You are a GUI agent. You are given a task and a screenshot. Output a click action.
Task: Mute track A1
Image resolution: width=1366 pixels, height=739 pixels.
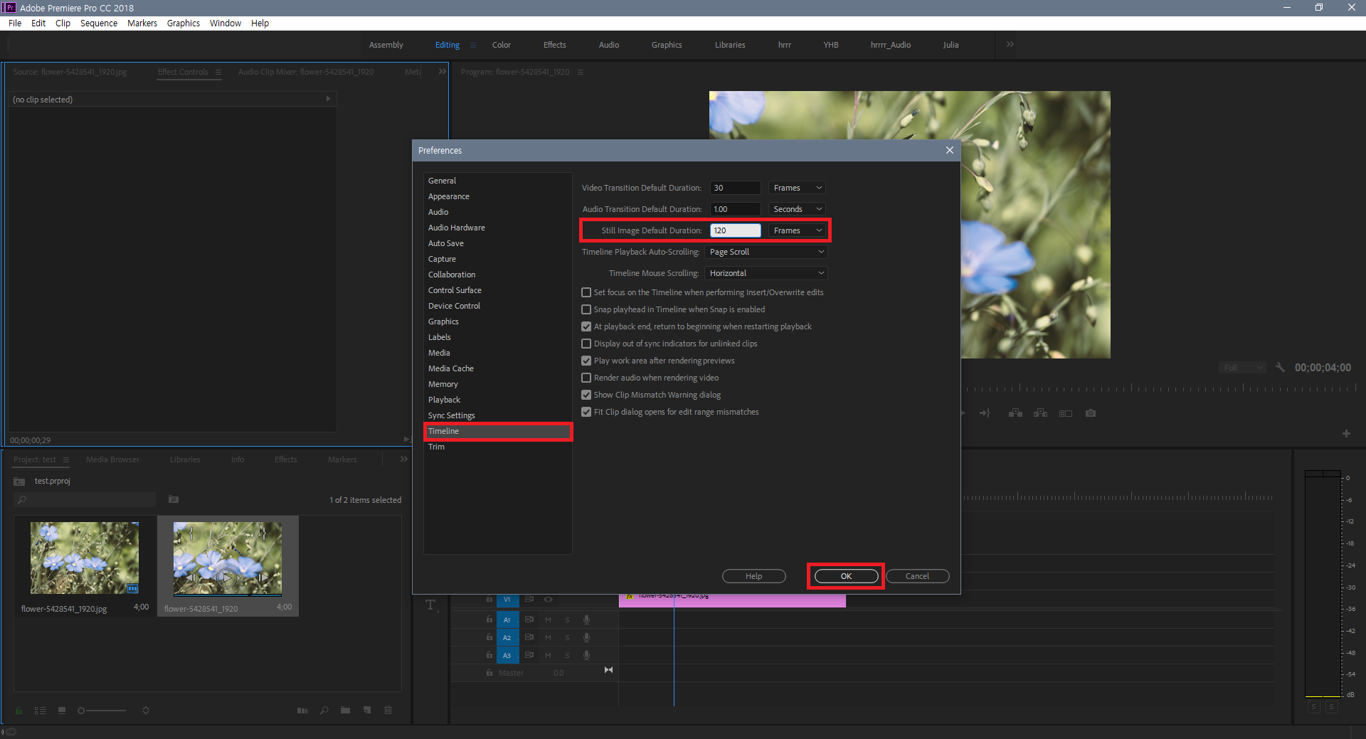(549, 620)
